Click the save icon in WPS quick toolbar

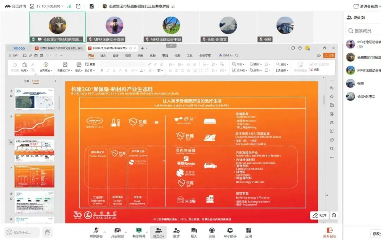25,56
